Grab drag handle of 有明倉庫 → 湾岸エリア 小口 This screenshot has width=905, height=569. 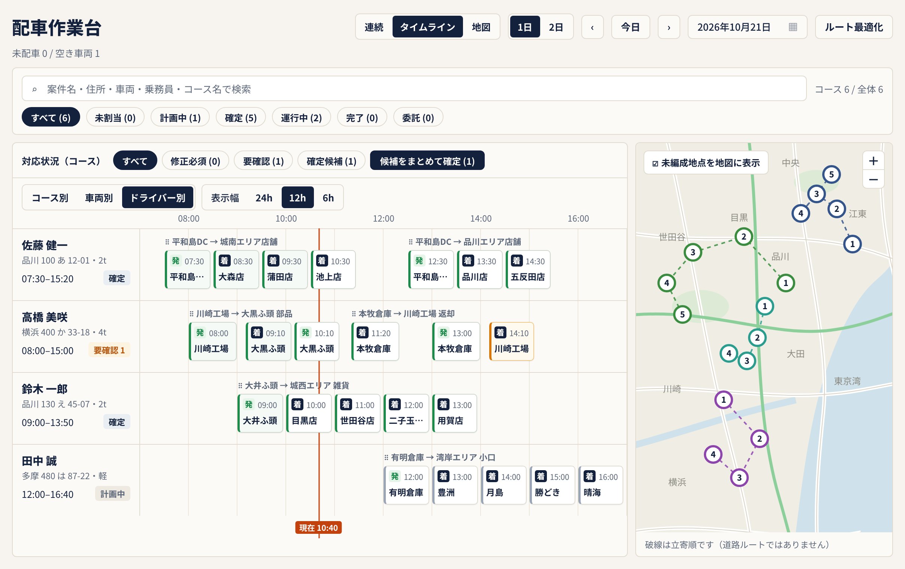coord(386,457)
